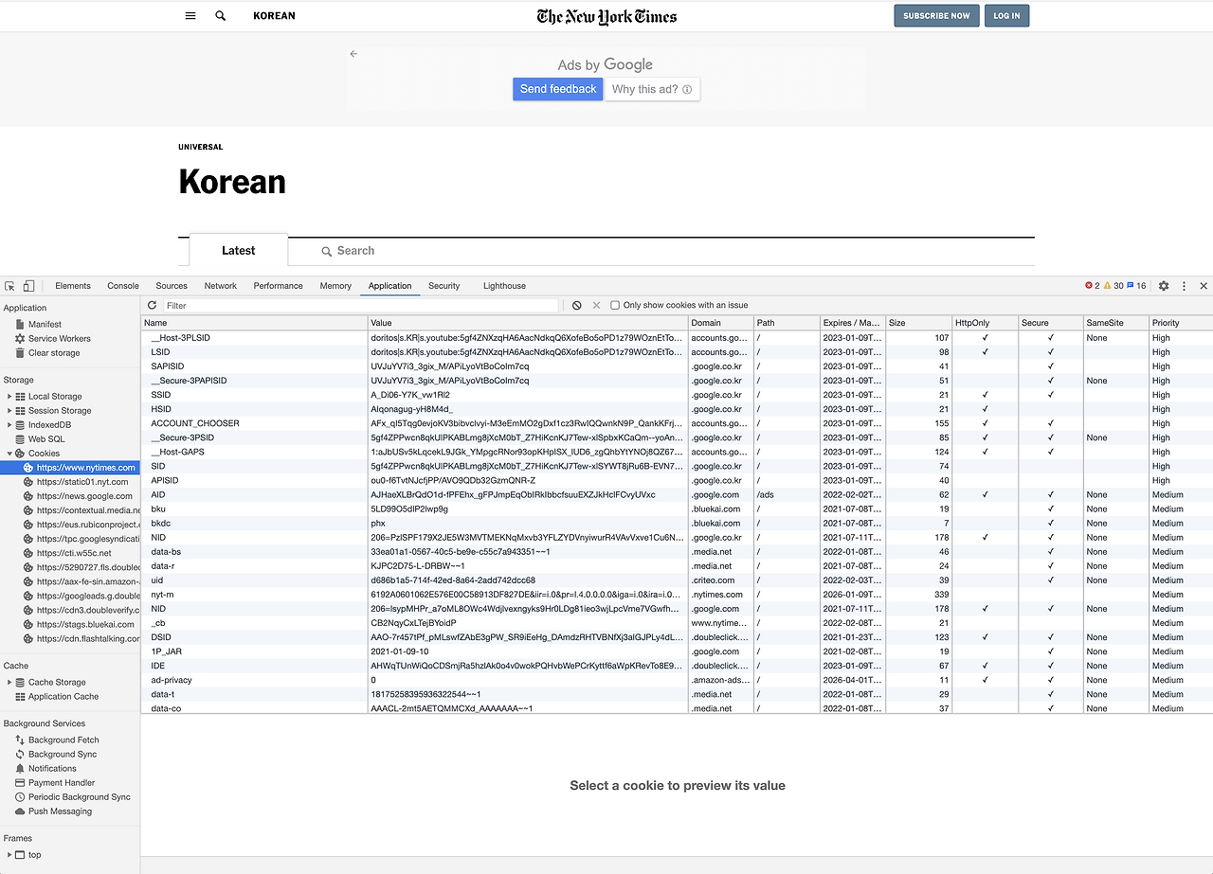Click inside the cookie Filter field
The width and height of the screenshot is (1213, 874).
(x=351, y=305)
